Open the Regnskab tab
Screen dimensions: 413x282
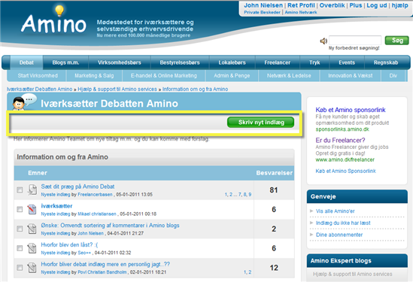[386, 62]
